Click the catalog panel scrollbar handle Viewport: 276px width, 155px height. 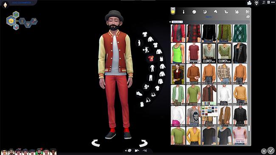[249, 128]
